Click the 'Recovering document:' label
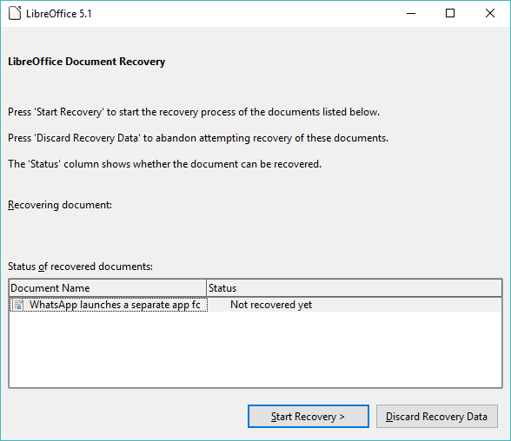 (60, 205)
